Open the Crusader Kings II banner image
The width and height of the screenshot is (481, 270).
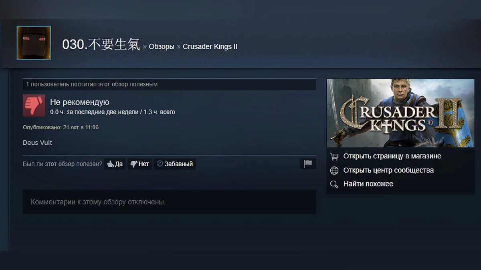click(x=400, y=113)
